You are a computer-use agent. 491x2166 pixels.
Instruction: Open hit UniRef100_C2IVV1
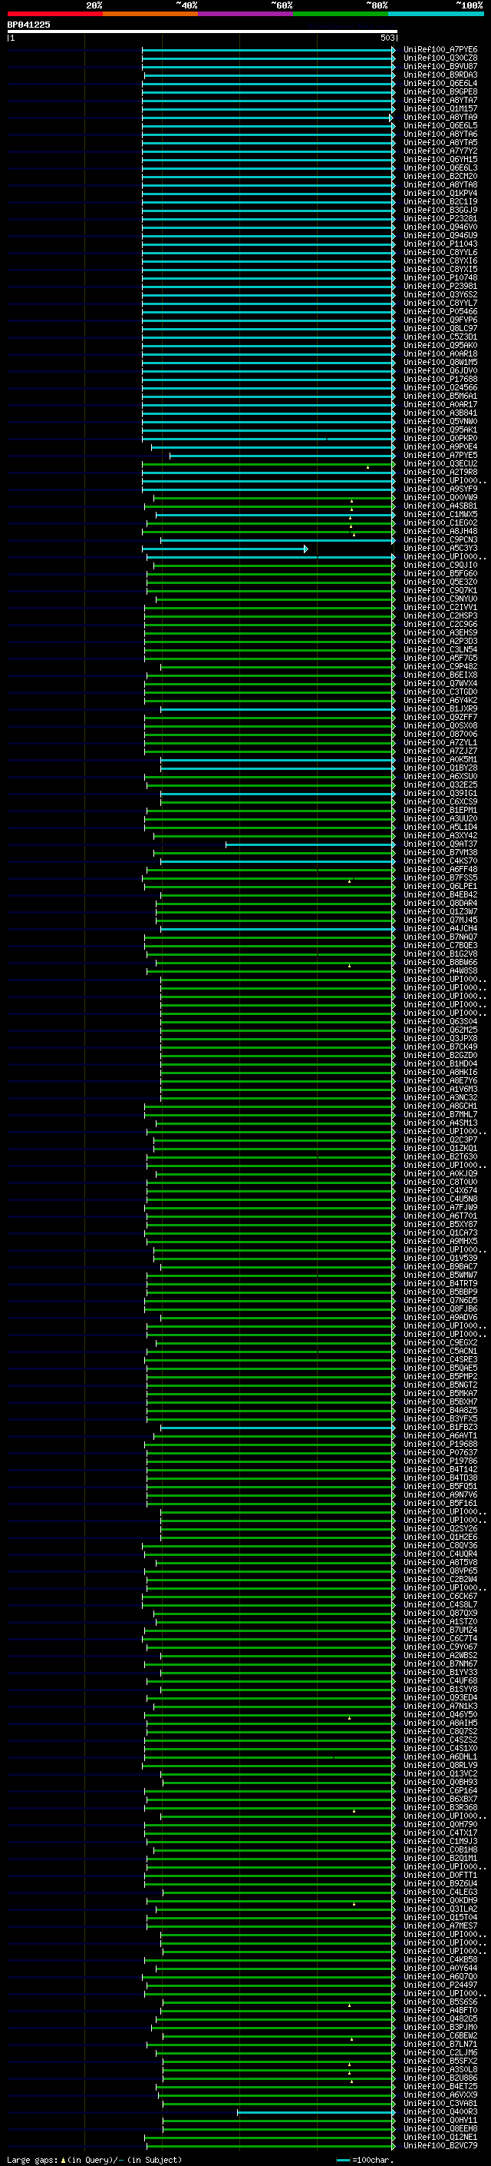point(440,607)
